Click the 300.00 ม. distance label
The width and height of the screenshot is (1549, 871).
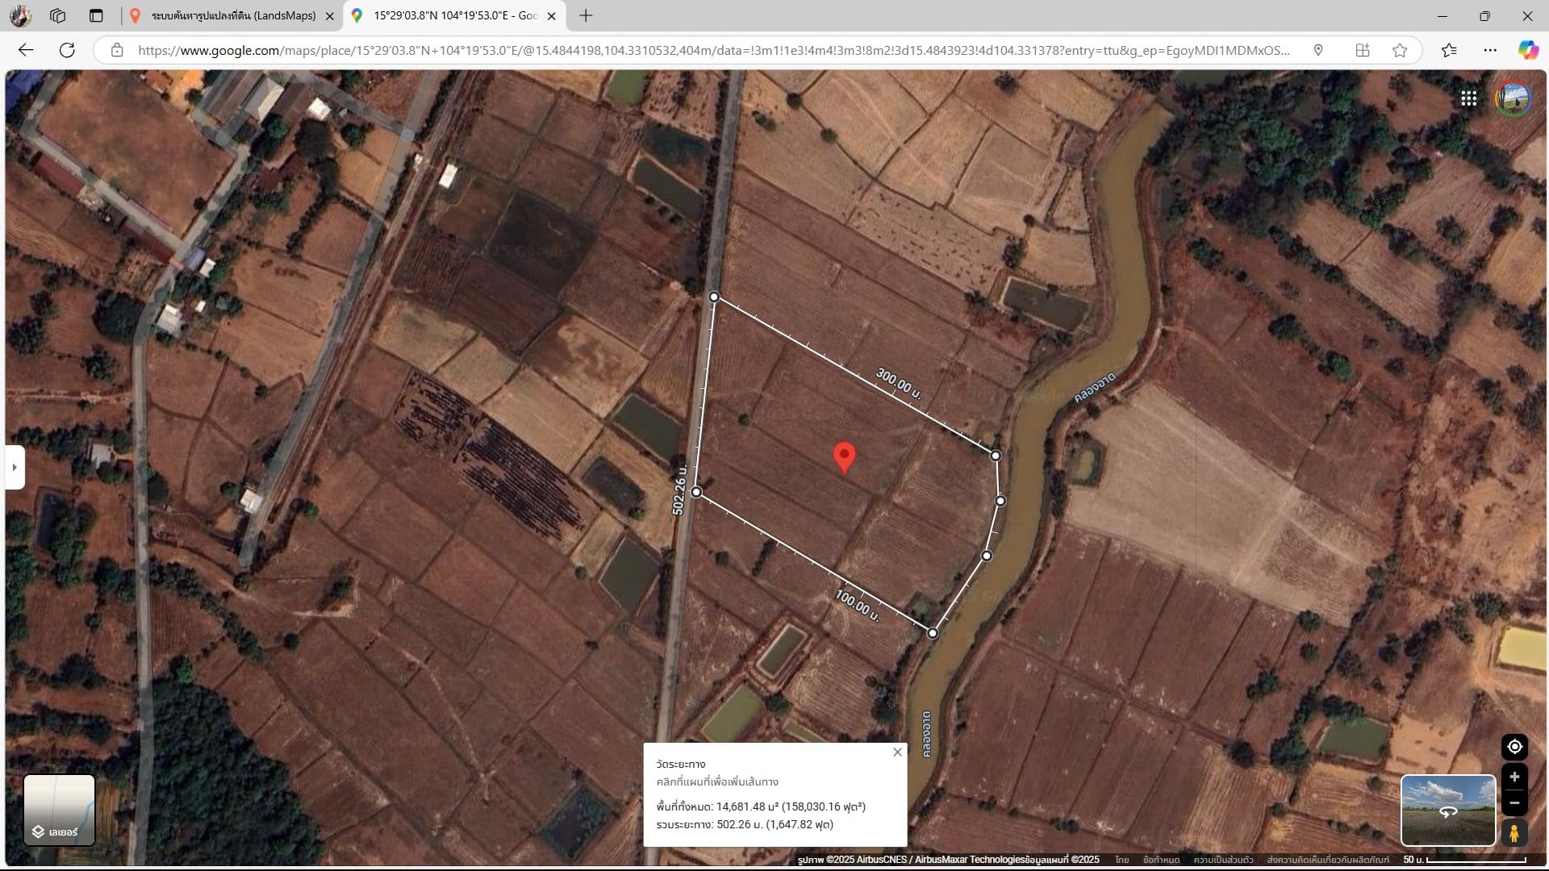898,384
